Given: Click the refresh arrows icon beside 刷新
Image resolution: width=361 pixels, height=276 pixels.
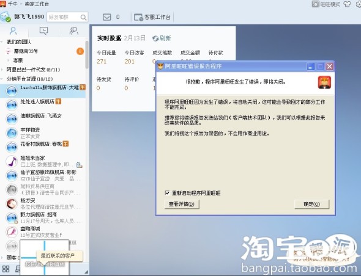Looking at the screenshot, I should (155, 38).
